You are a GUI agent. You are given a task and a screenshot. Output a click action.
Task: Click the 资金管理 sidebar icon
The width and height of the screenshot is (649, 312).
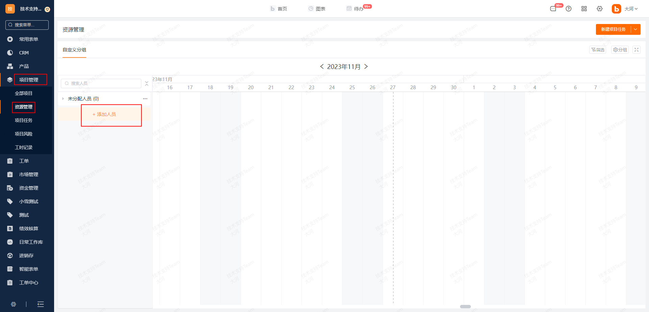click(x=10, y=188)
